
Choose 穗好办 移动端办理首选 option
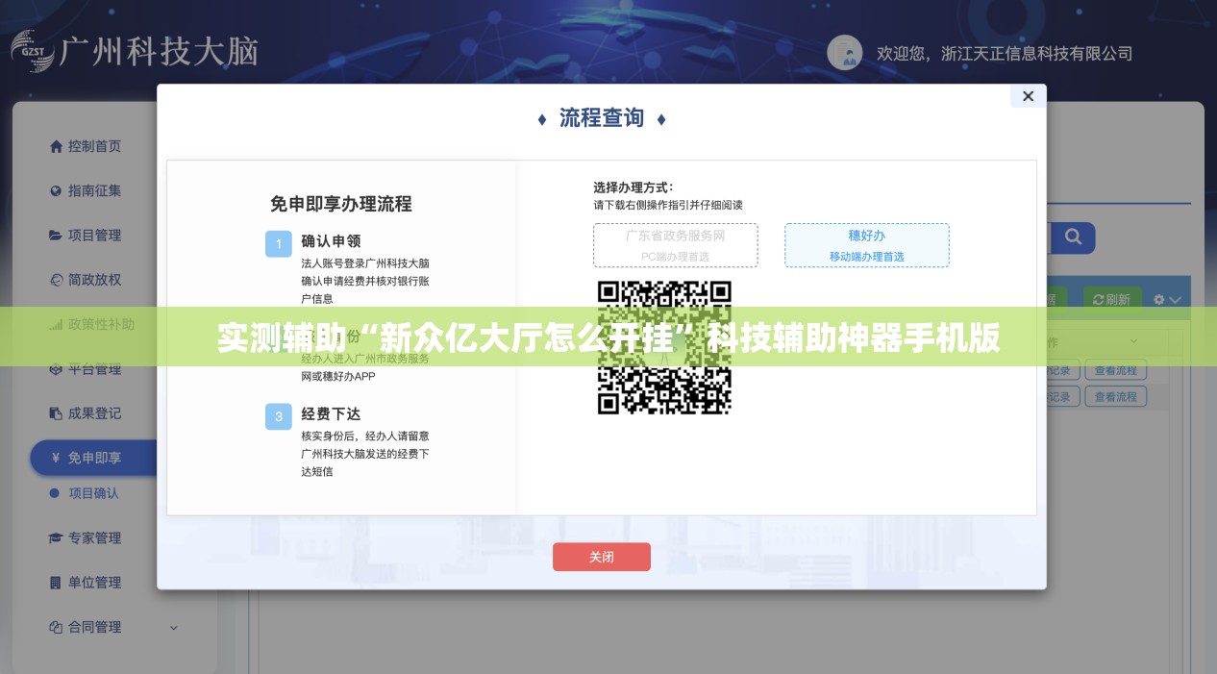867,245
